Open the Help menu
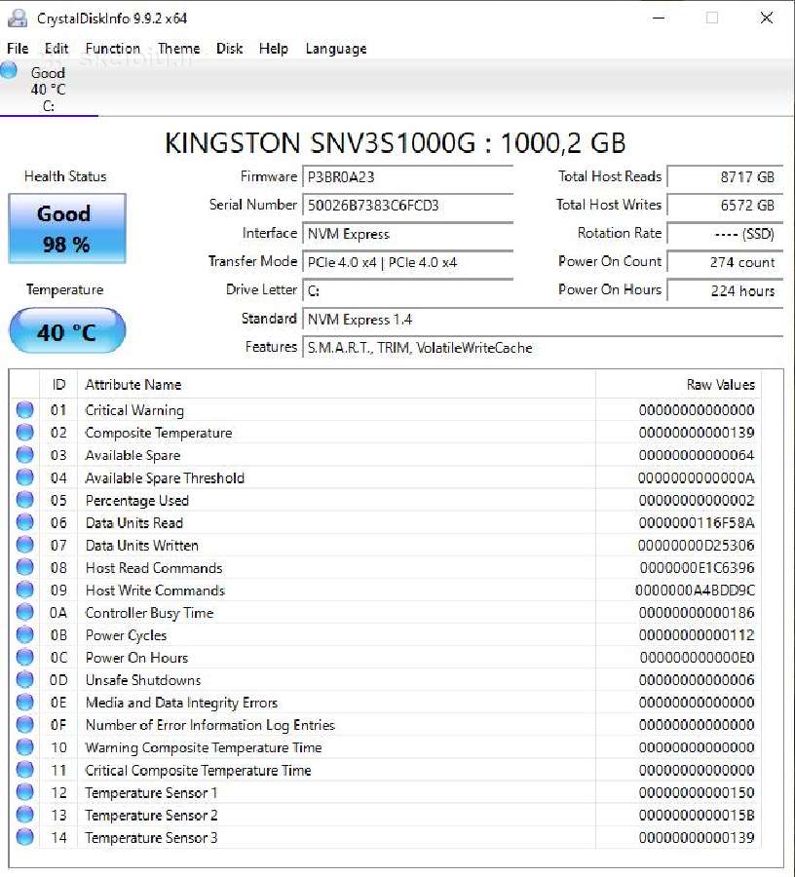The height and width of the screenshot is (877, 795). tap(273, 49)
